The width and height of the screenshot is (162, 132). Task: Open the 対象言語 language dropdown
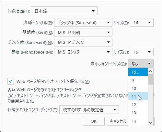(64, 11)
